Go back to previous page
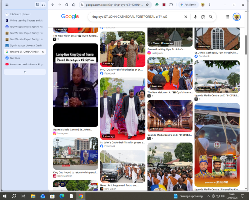 pos(53,5)
